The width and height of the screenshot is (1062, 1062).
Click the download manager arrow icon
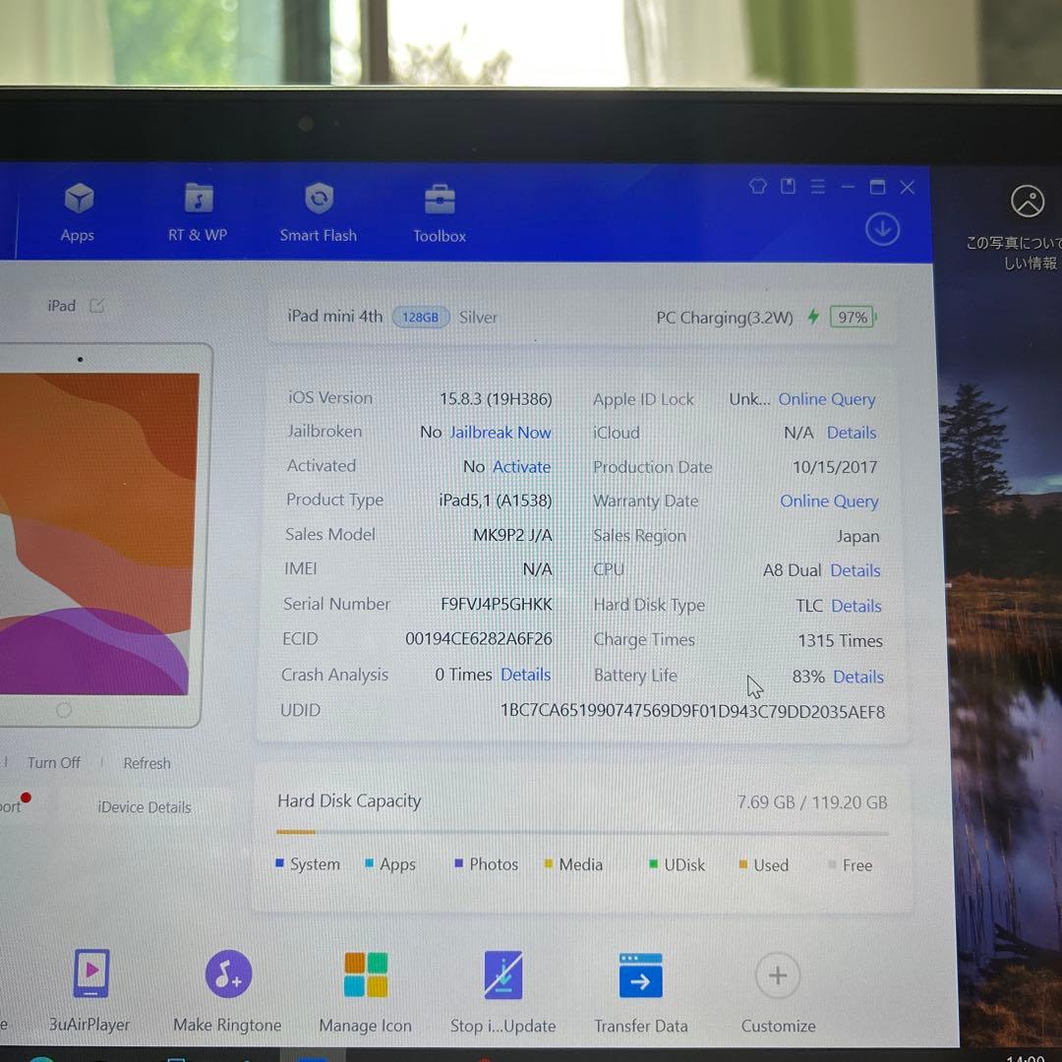click(x=882, y=229)
